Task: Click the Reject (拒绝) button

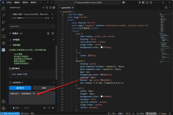Action: (44, 88)
